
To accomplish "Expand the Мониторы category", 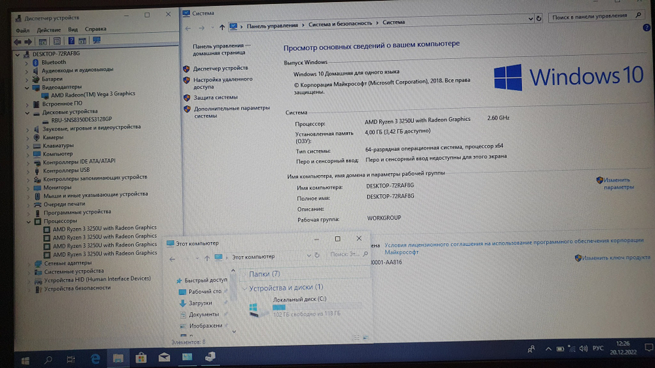I will click(x=28, y=188).
